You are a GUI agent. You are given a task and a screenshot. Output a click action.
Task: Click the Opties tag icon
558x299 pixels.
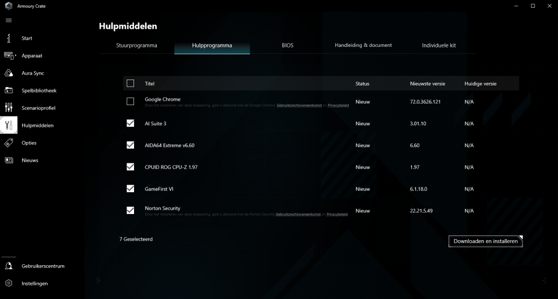tap(9, 143)
